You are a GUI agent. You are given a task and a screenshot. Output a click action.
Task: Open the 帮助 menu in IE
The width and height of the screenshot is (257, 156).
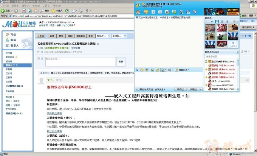tap(57, 6)
